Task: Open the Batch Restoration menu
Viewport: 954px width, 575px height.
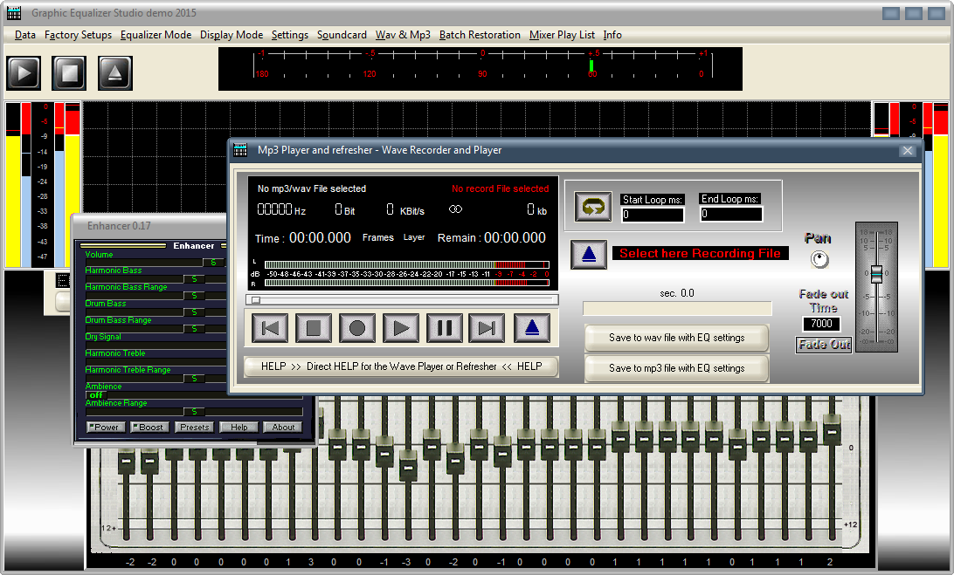Action: coord(480,35)
